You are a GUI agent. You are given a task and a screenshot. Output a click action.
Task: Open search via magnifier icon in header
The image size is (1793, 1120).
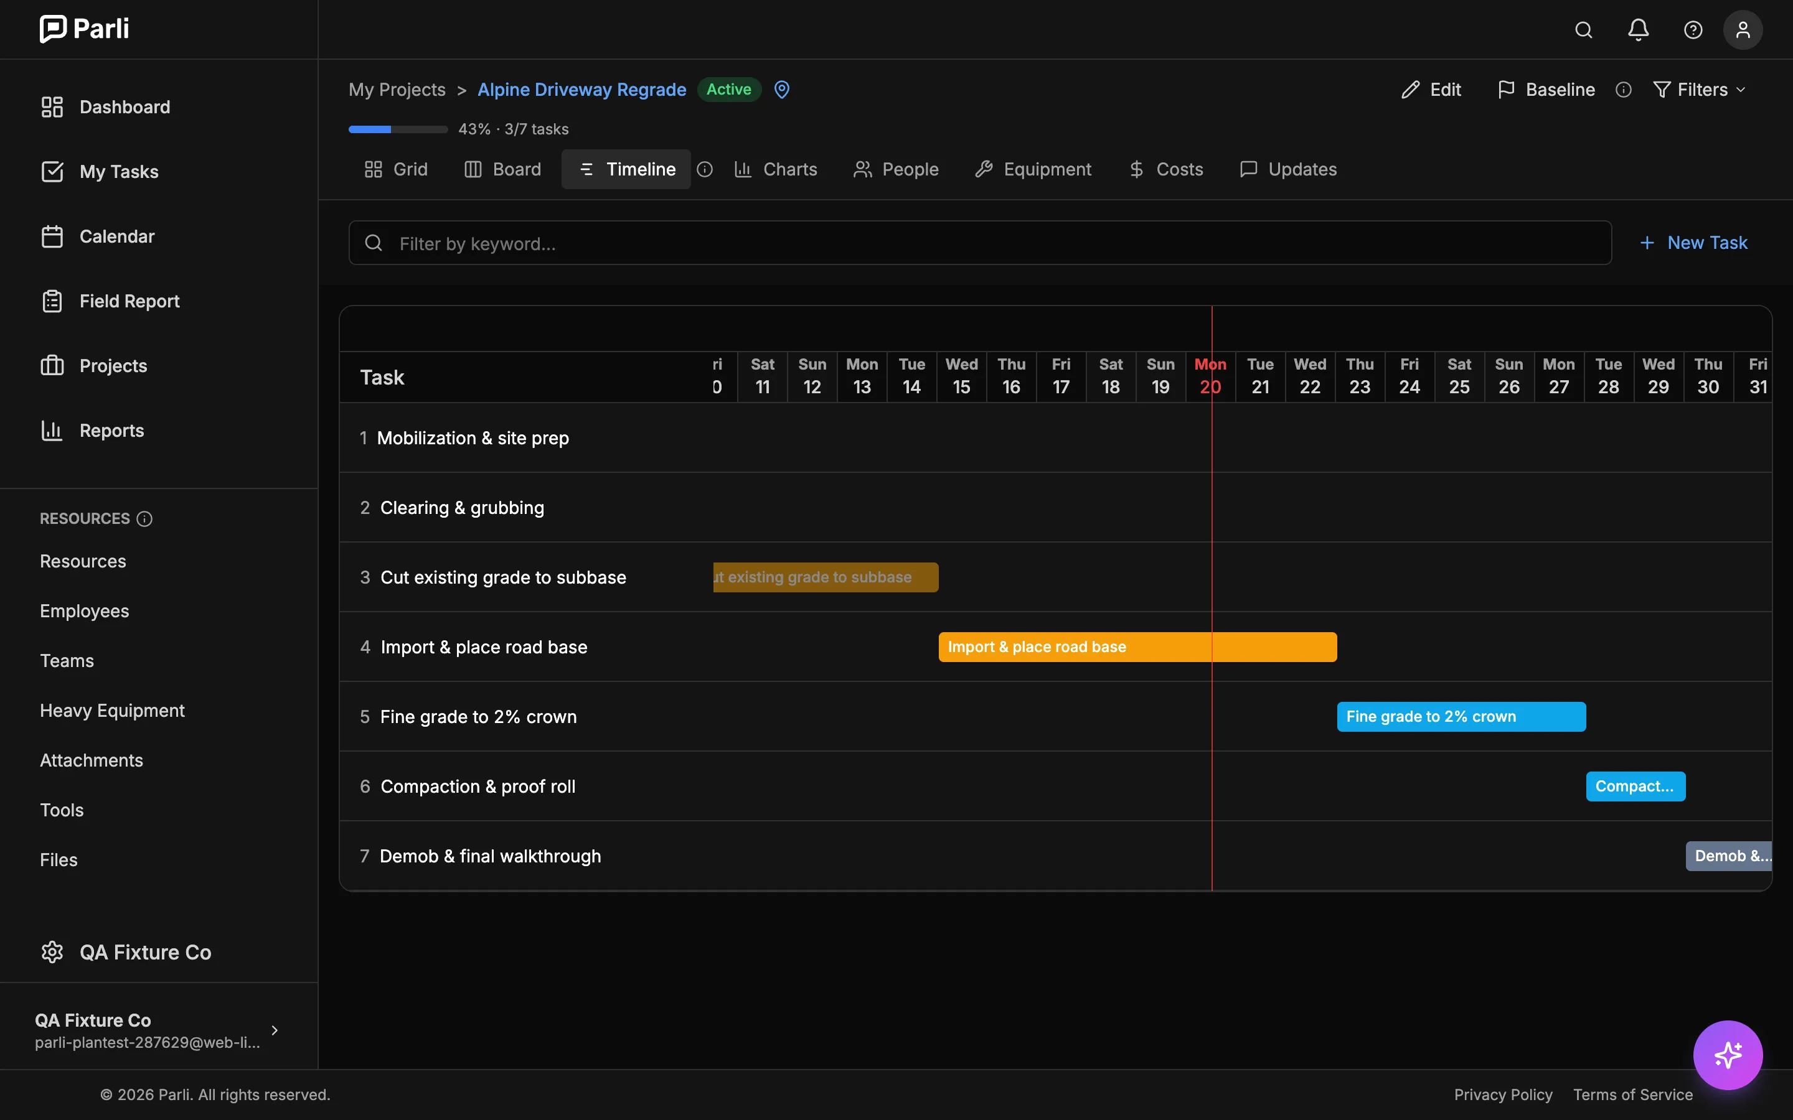(x=1583, y=30)
